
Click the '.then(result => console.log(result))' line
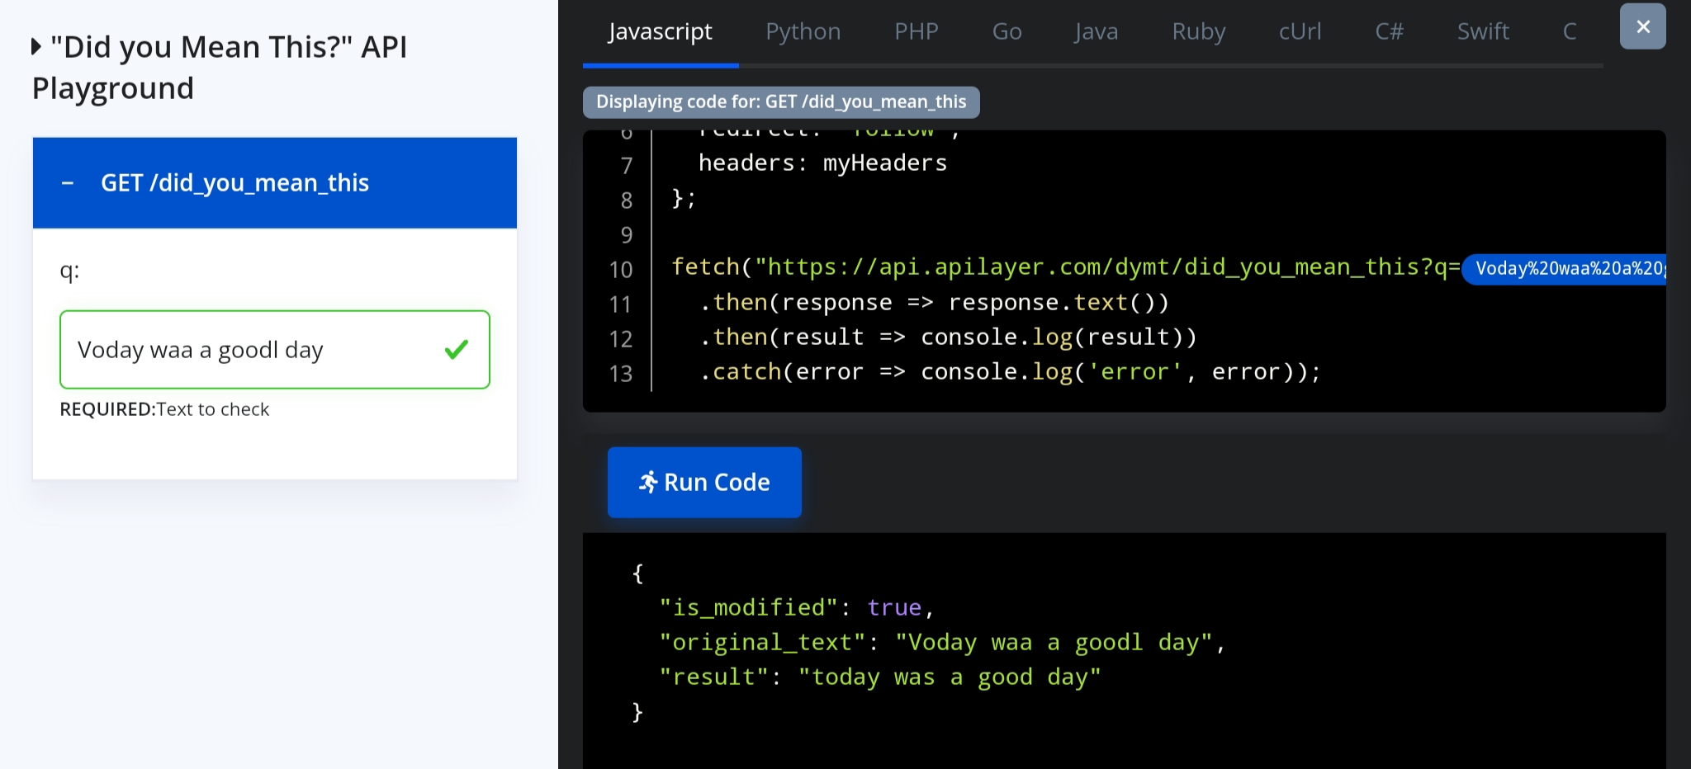pyautogui.click(x=948, y=337)
